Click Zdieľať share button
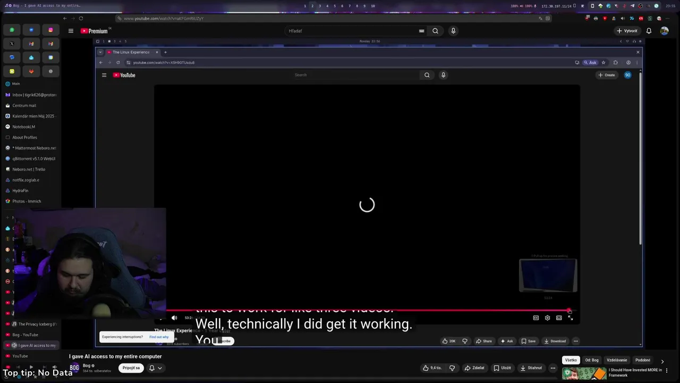Image resolution: width=680 pixels, height=383 pixels. 474,368
